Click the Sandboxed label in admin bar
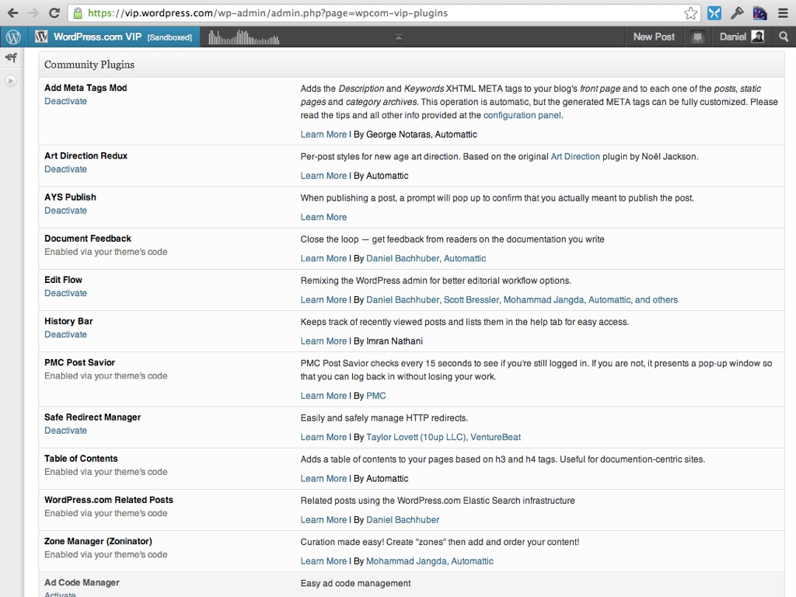 (169, 37)
